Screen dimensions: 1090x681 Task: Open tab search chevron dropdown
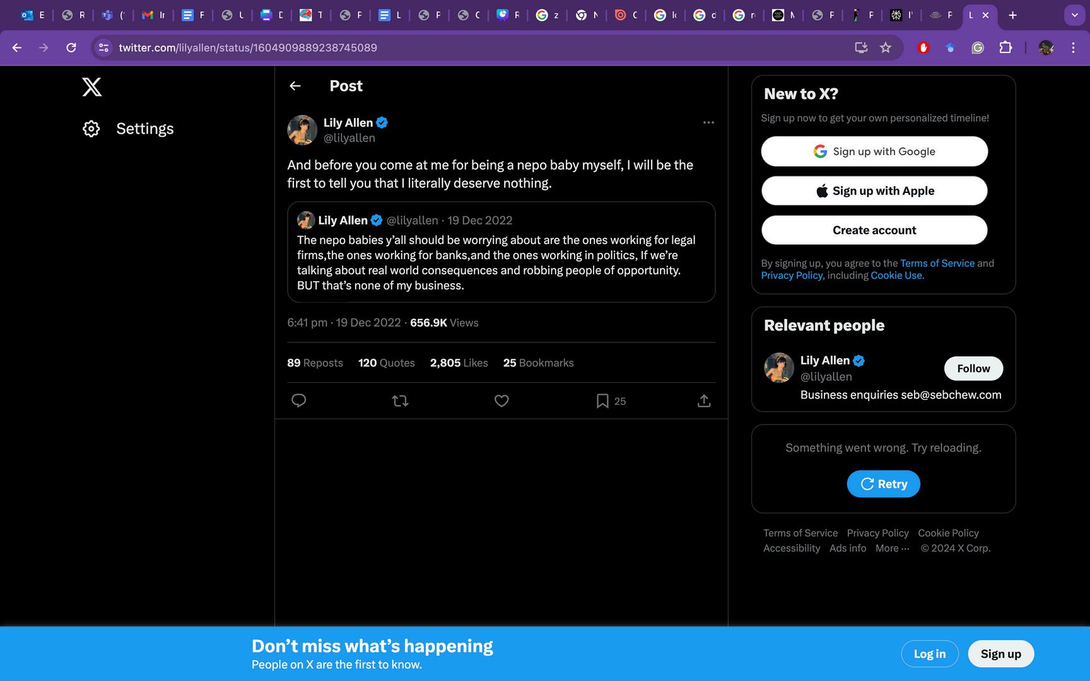pos(1074,15)
